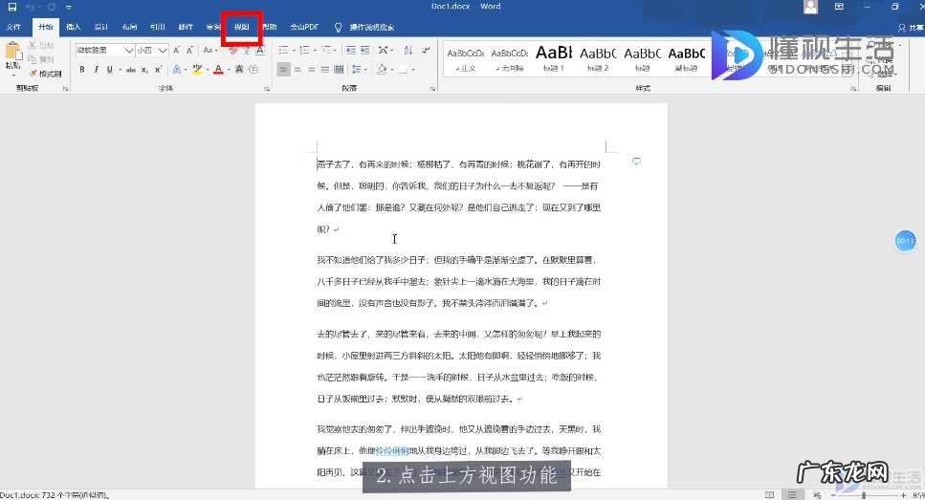Switch to the References (引用) tab
This screenshot has height=500, width=925.
158,27
